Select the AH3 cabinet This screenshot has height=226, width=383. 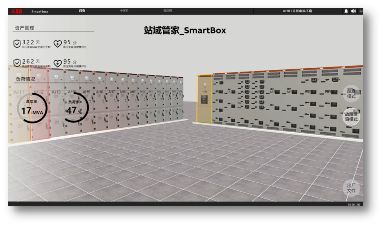coord(57,103)
